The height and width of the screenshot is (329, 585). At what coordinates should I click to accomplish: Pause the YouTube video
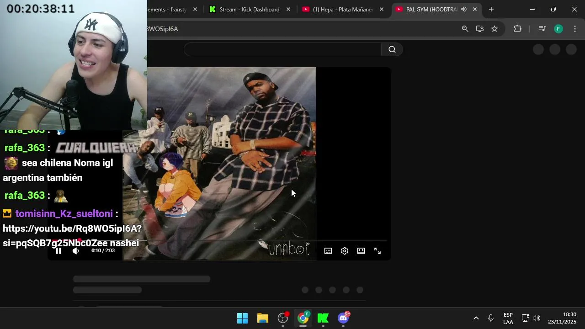(58, 251)
